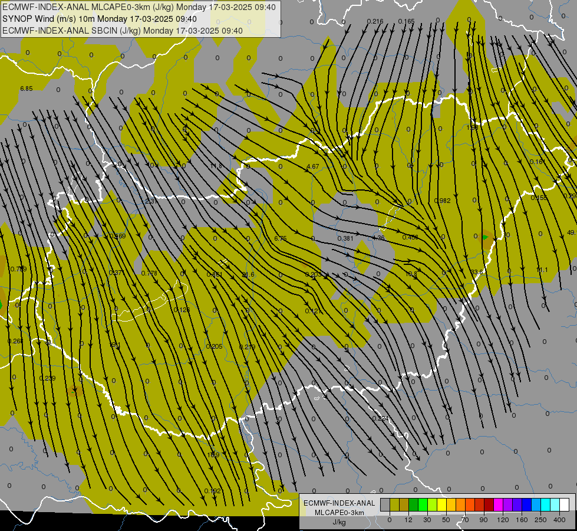Click the map value 0.165
Viewport: 577px width, 531px height.
406,21
